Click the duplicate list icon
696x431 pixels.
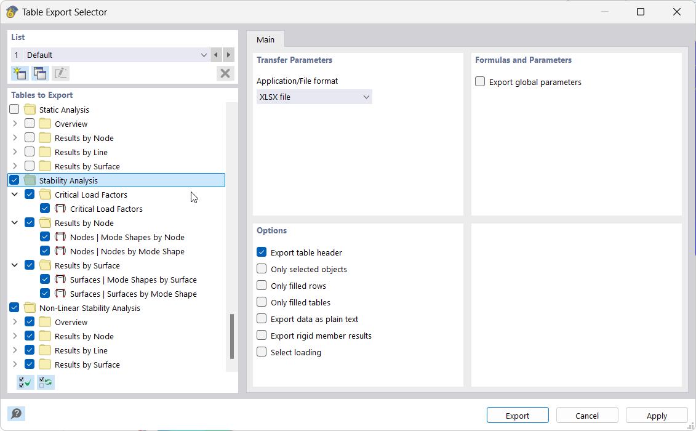point(40,73)
